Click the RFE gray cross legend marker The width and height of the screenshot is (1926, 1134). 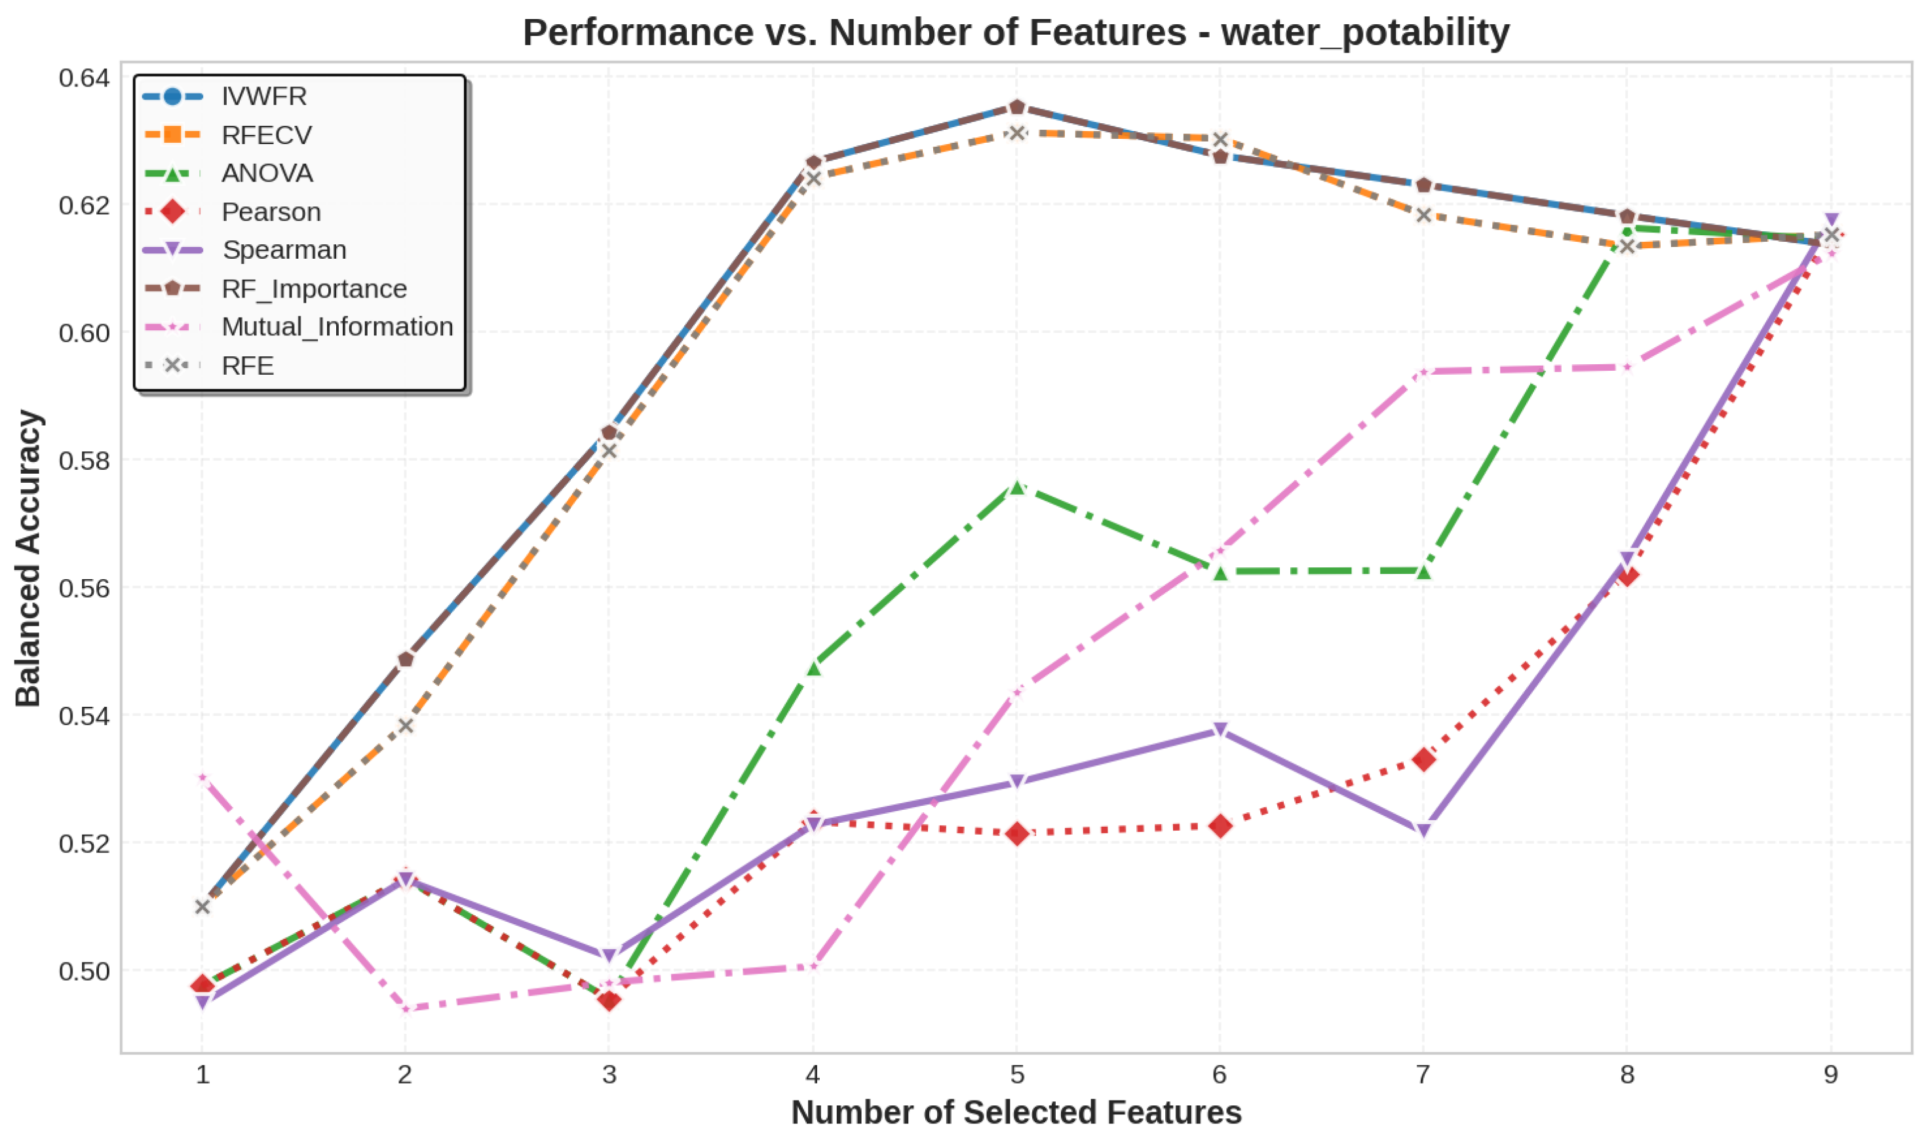(x=173, y=366)
